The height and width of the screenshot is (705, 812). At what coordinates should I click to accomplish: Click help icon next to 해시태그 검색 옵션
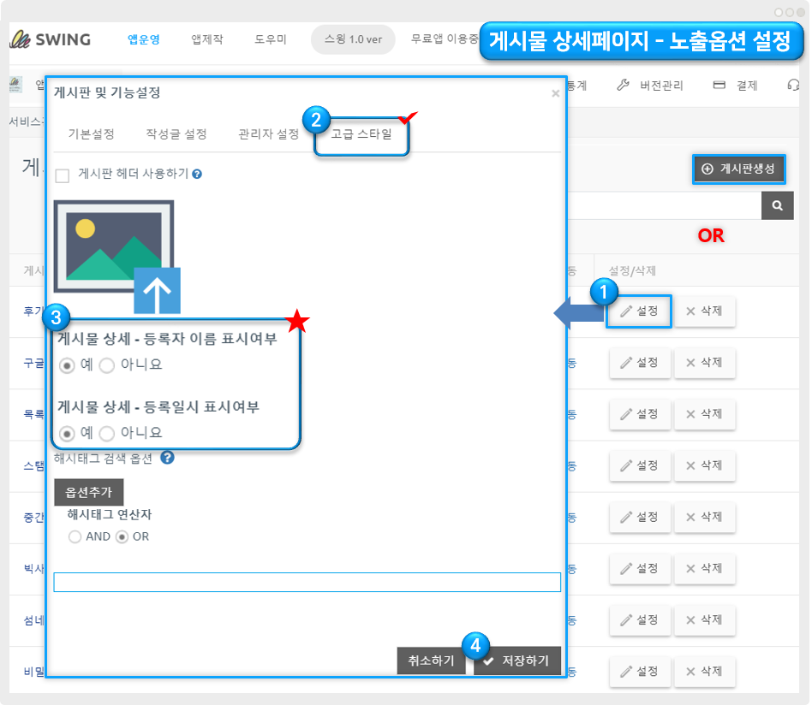pos(168,458)
